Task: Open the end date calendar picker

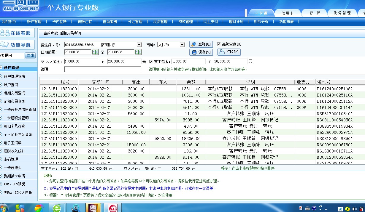Action: click(x=138, y=52)
